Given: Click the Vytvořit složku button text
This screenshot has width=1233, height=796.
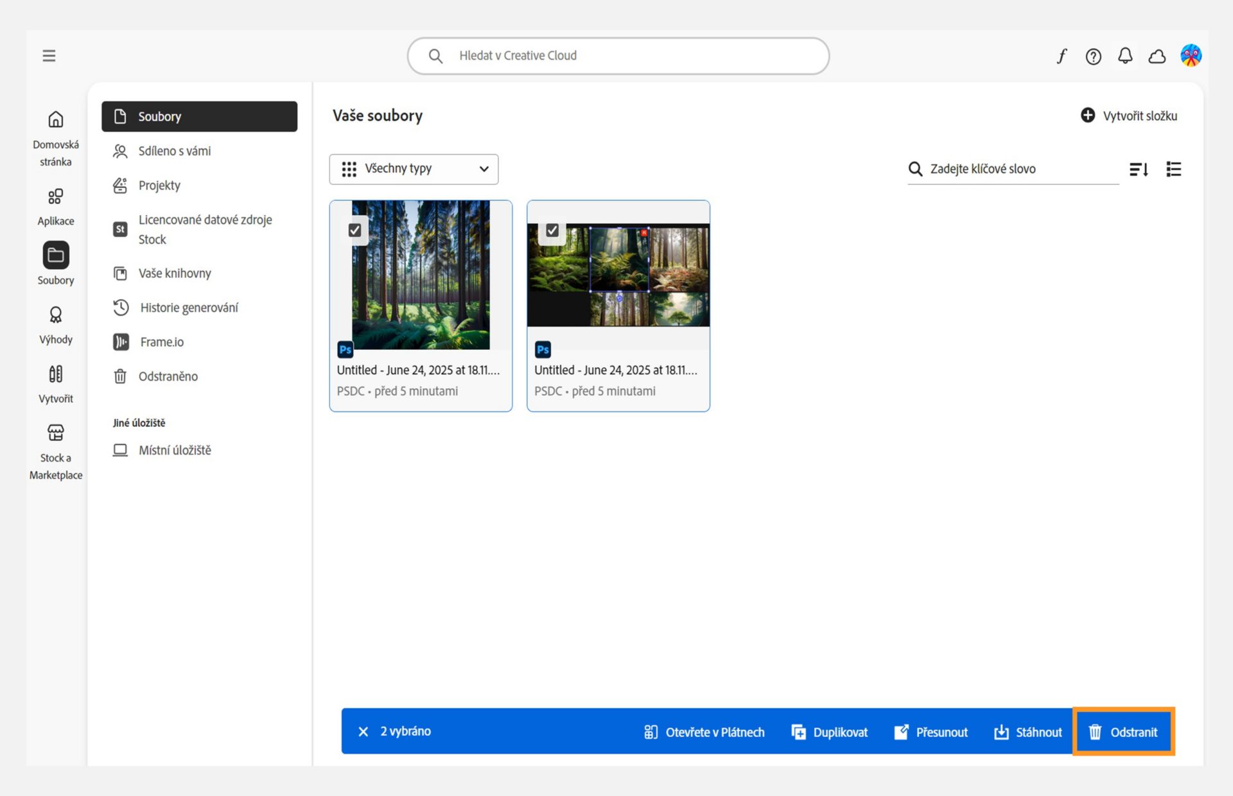Looking at the screenshot, I should pos(1140,116).
